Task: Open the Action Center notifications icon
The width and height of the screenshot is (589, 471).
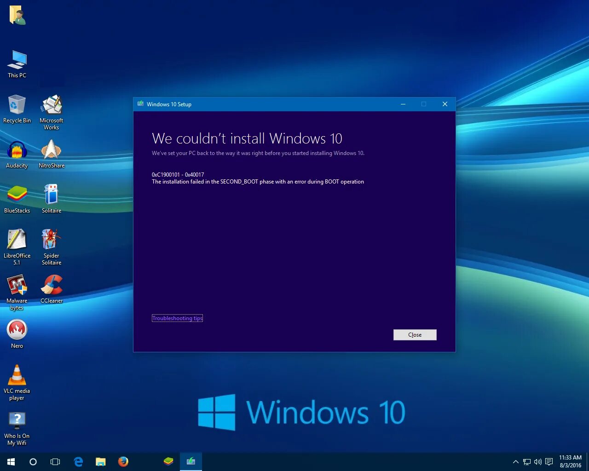Action: 549,462
